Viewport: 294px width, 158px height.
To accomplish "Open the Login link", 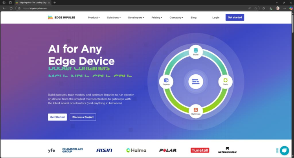I will pos(216,17).
